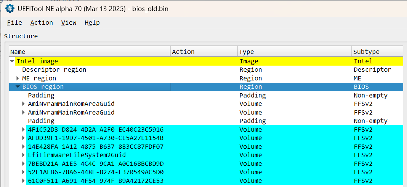The image size is (407, 187).
Task: Click the Type column header
Action: click(295, 52)
